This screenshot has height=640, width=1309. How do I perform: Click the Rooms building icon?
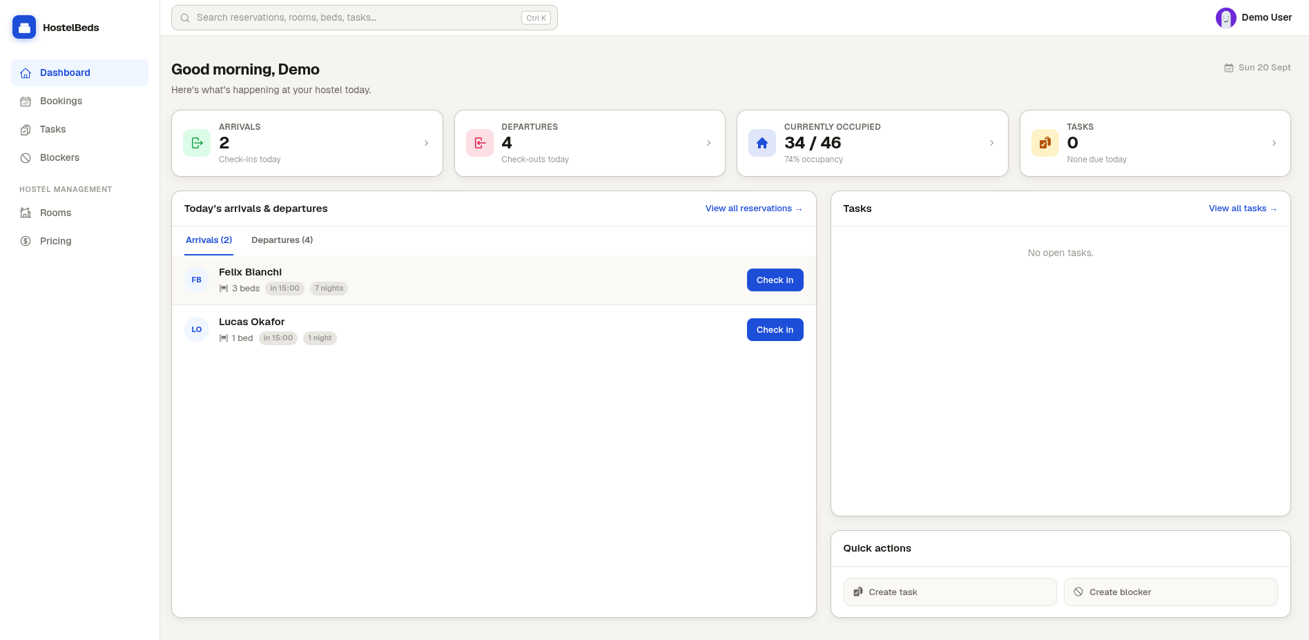26,213
